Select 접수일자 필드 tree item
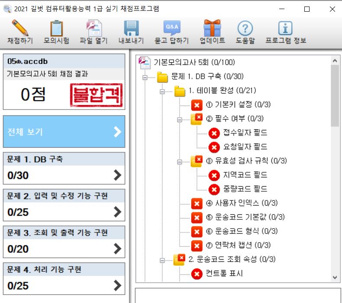 (245, 133)
